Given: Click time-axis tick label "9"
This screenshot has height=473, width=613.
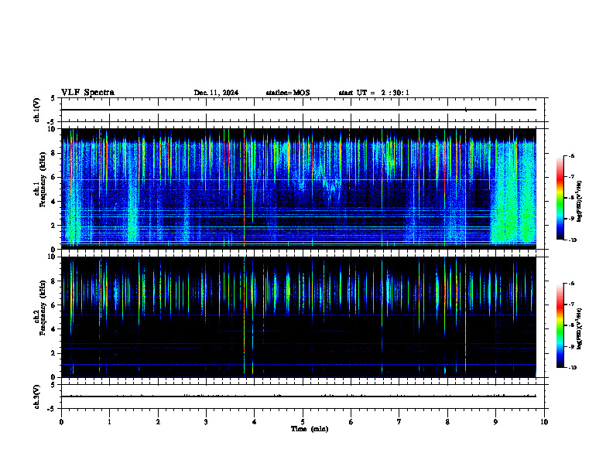Looking at the screenshot, I should 495,422.
